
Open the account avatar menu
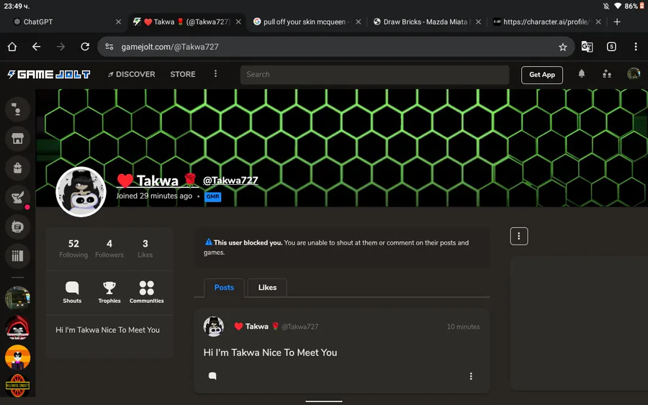[634, 74]
